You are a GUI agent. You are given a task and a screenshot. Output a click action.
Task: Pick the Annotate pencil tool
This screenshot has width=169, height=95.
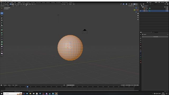tap(2, 23)
